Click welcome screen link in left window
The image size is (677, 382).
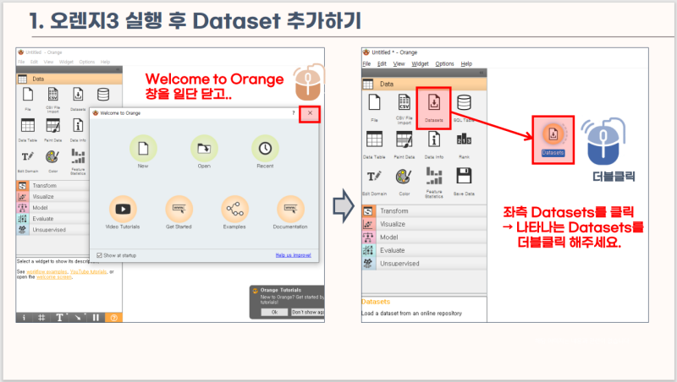[x=54, y=277]
